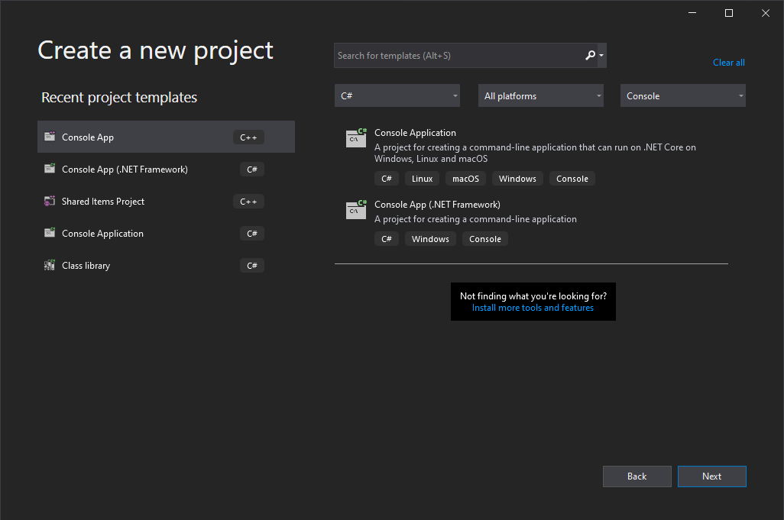This screenshot has height=520, width=784.
Task: Open the search options dropdown beside the magnifier
Action: click(x=601, y=55)
